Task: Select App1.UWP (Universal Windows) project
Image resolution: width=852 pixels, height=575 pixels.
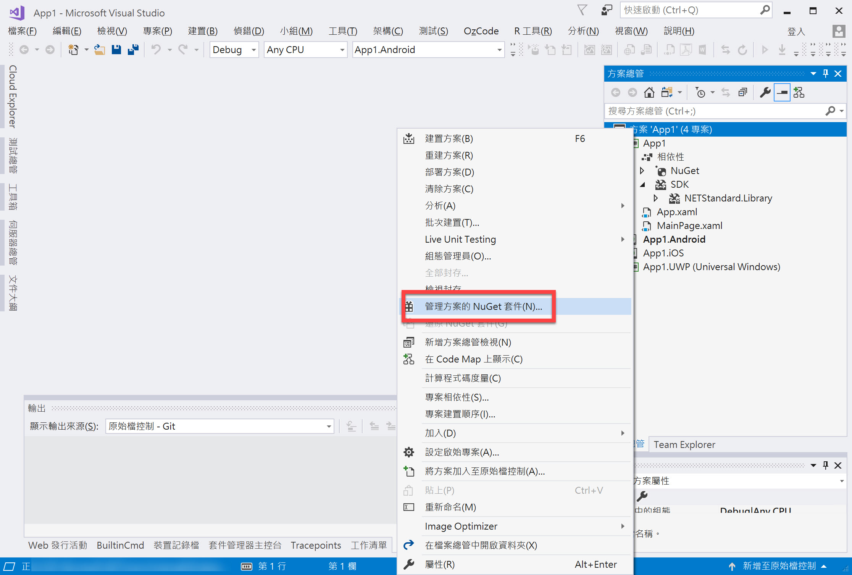Action: click(x=712, y=267)
